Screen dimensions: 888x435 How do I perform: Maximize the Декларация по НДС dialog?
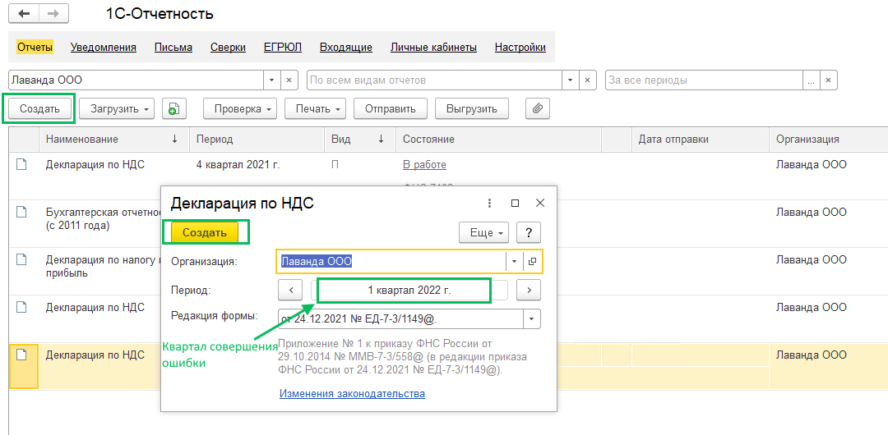(x=515, y=203)
